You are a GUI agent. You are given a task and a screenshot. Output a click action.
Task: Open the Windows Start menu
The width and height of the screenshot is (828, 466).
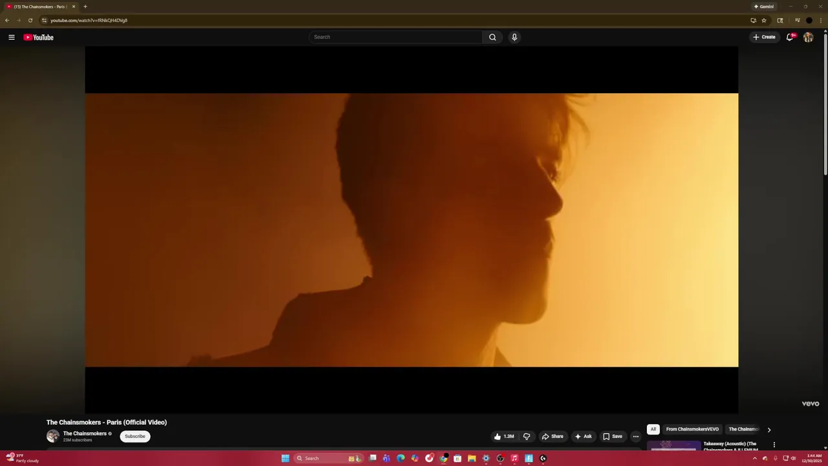pos(285,458)
